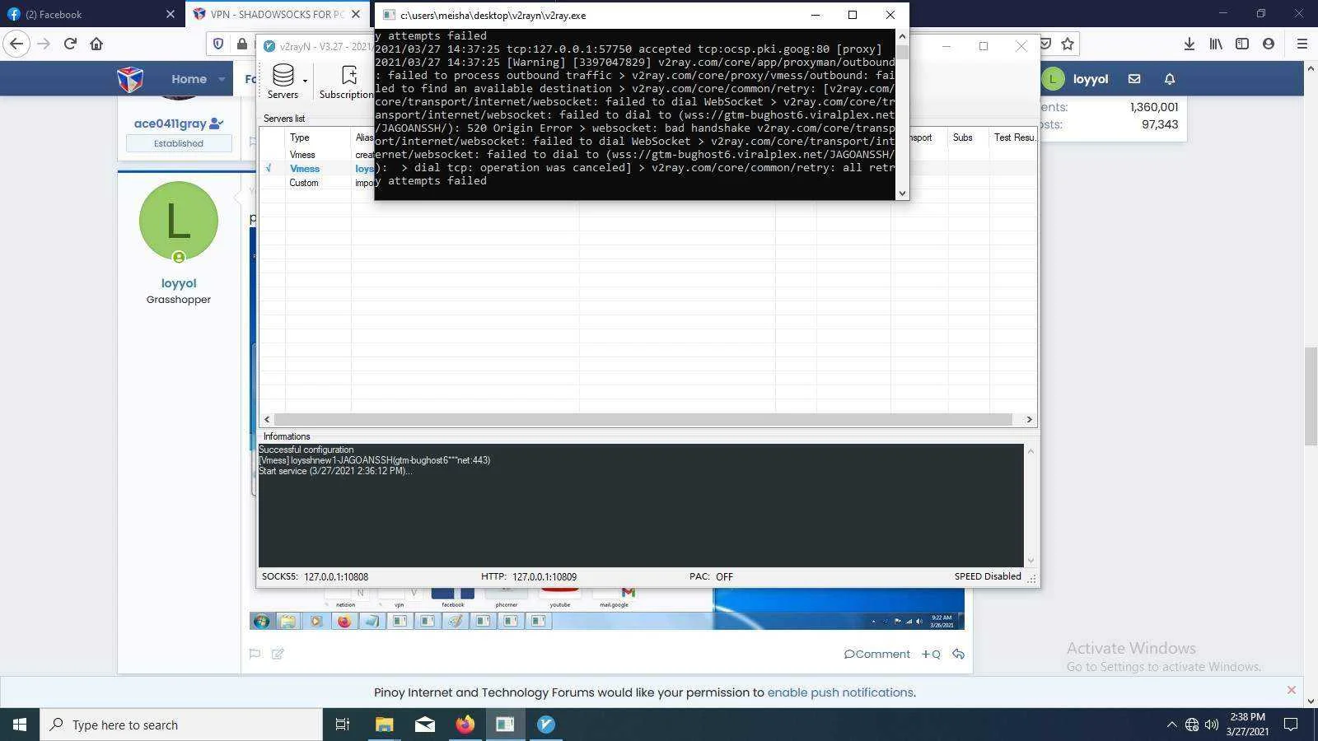Image resolution: width=1318 pixels, height=741 pixels.
Task: Open the Windows Start menu
Action: click(20, 725)
